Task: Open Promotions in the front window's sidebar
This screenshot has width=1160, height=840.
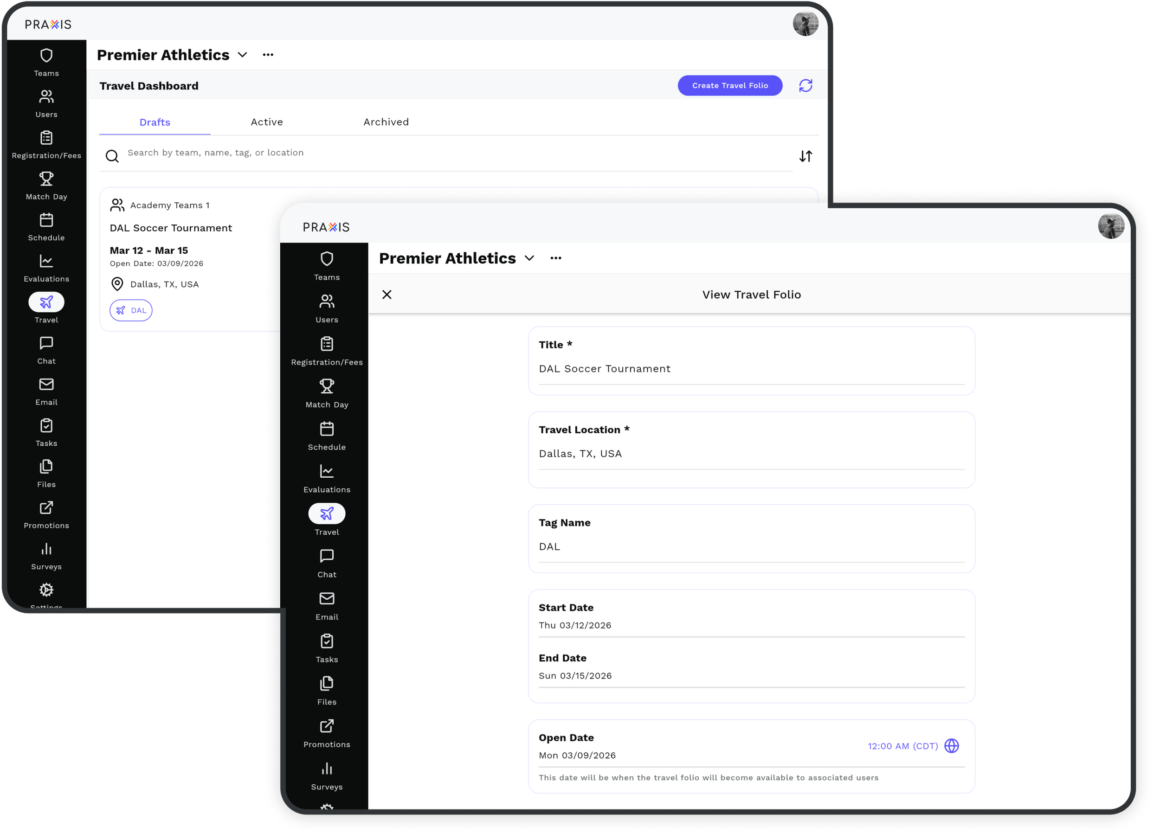Action: coord(326,733)
